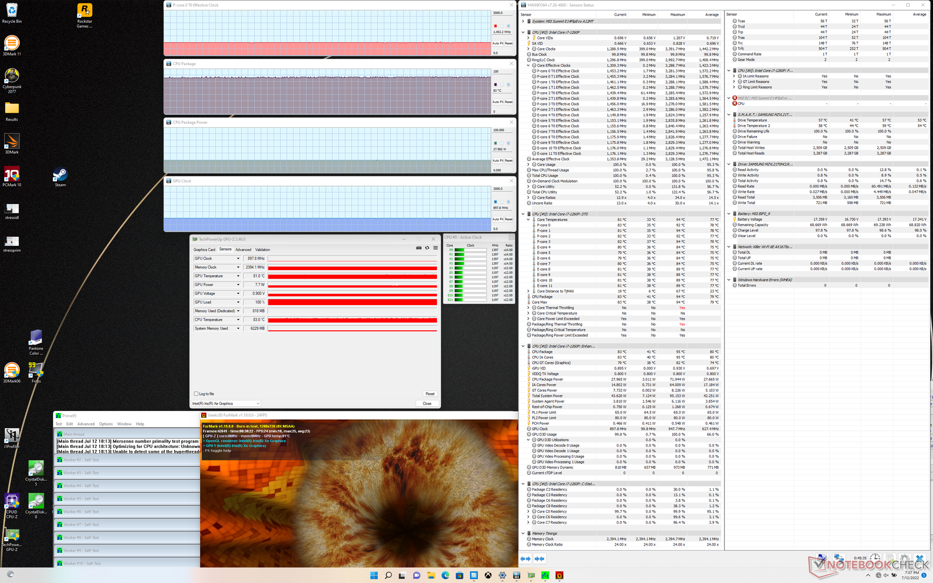The image size is (933, 583).
Task: Open Prime95 Window menu
Action: coord(124,424)
